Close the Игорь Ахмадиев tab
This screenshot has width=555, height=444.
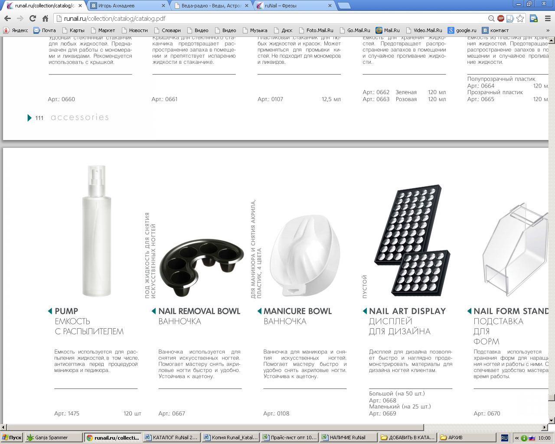pyautogui.click(x=163, y=6)
